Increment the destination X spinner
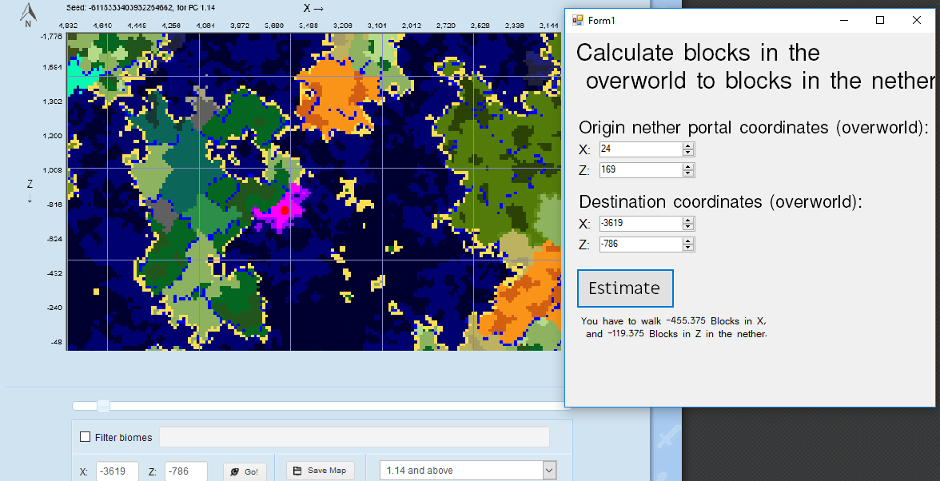Screen dimensions: 940x481 (x=688, y=221)
